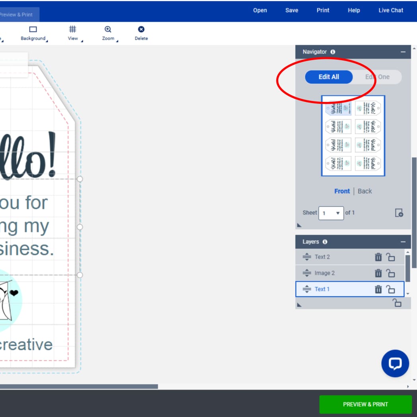This screenshot has height=417, width=417.
Task: Select the Text 2 layer row
Action: [x=349, y=257]
